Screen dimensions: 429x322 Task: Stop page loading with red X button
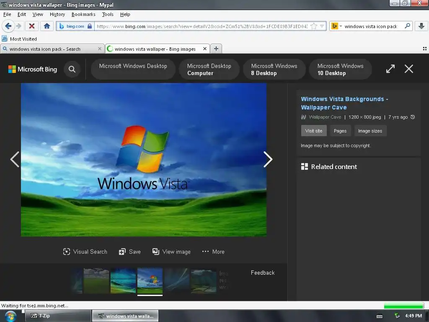32,26
